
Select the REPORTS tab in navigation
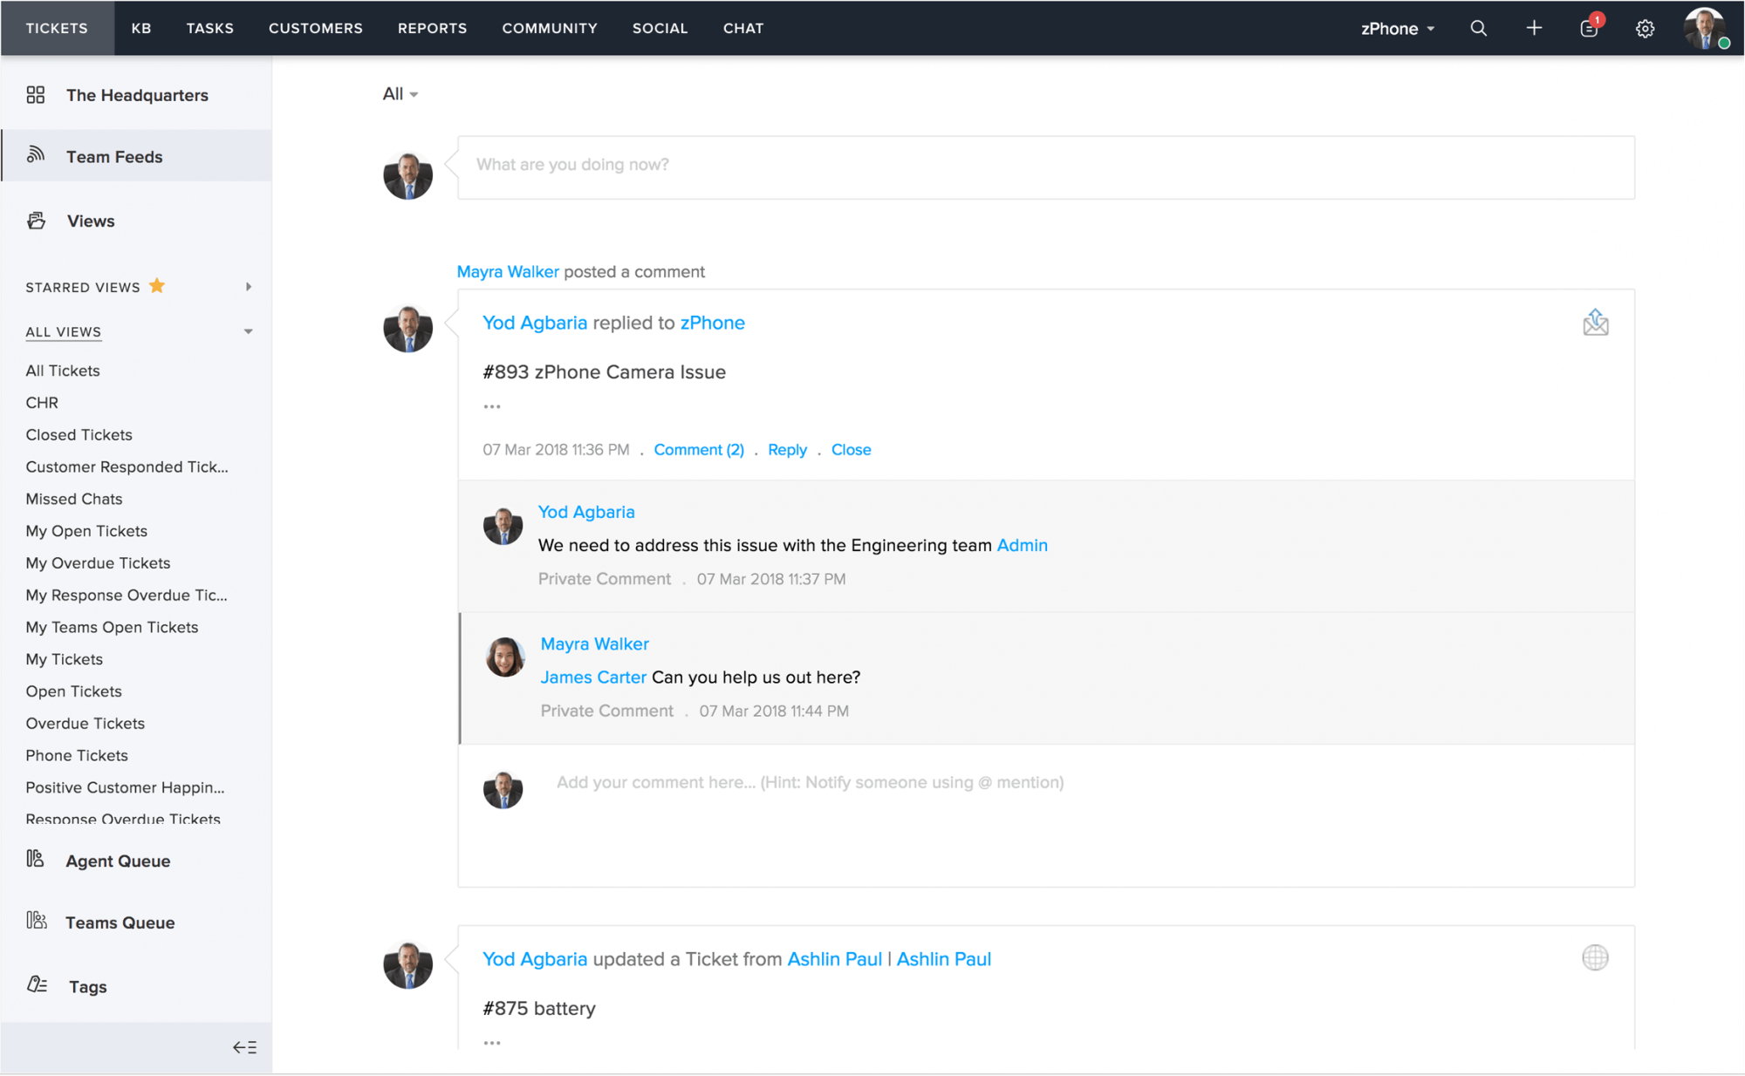(x=433, y=27)
